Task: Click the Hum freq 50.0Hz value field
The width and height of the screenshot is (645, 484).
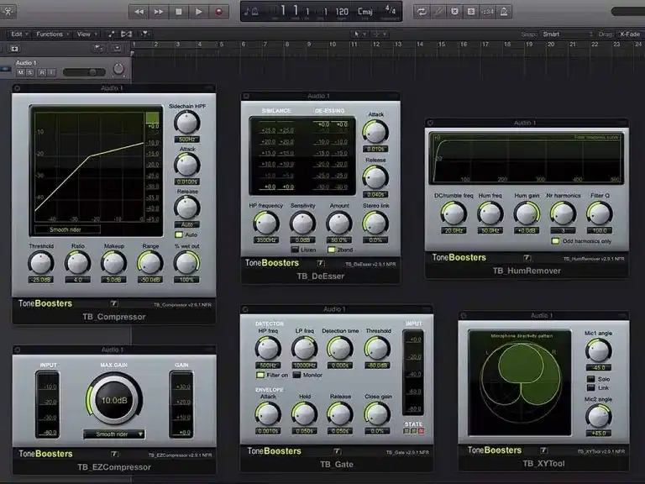Action: pyautogui.click(x=490, y=230)
